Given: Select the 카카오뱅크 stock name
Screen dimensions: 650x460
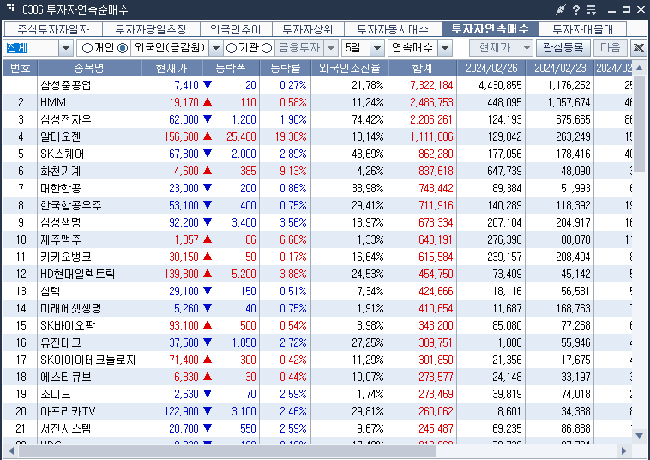Looking at the screenshot, I should pos(66,257).
